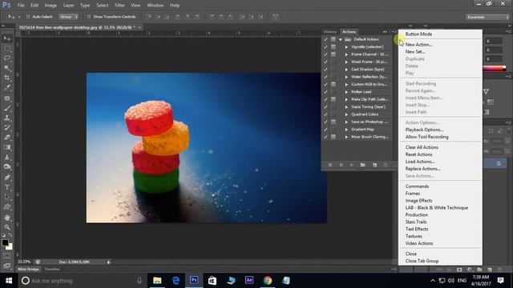Select the Path Selection tool

point(7,198)
